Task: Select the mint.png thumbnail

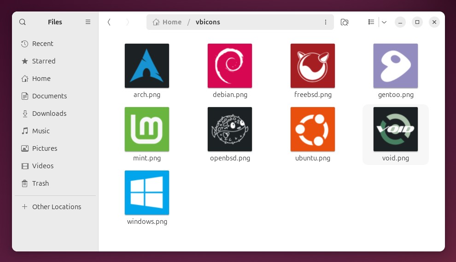Action: click(x=147, y=129)
